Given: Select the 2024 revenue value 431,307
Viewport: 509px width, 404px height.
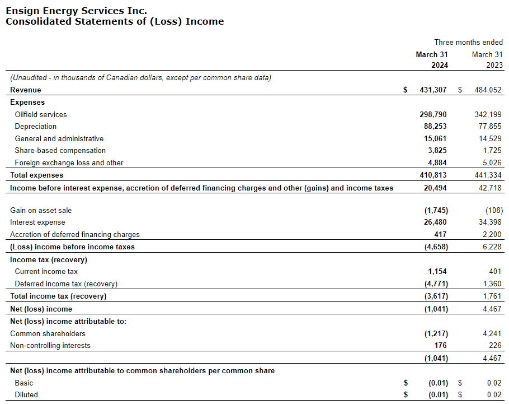Looking at the screenshot, I should click(x=433, y=90).
